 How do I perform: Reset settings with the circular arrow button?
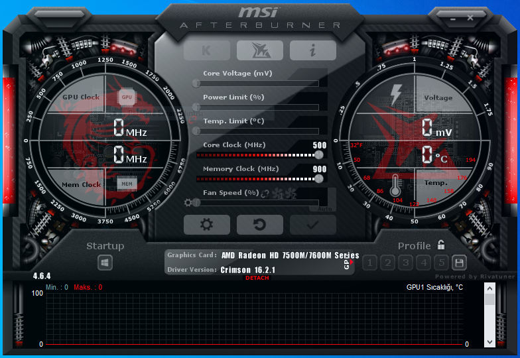point(260,225)
